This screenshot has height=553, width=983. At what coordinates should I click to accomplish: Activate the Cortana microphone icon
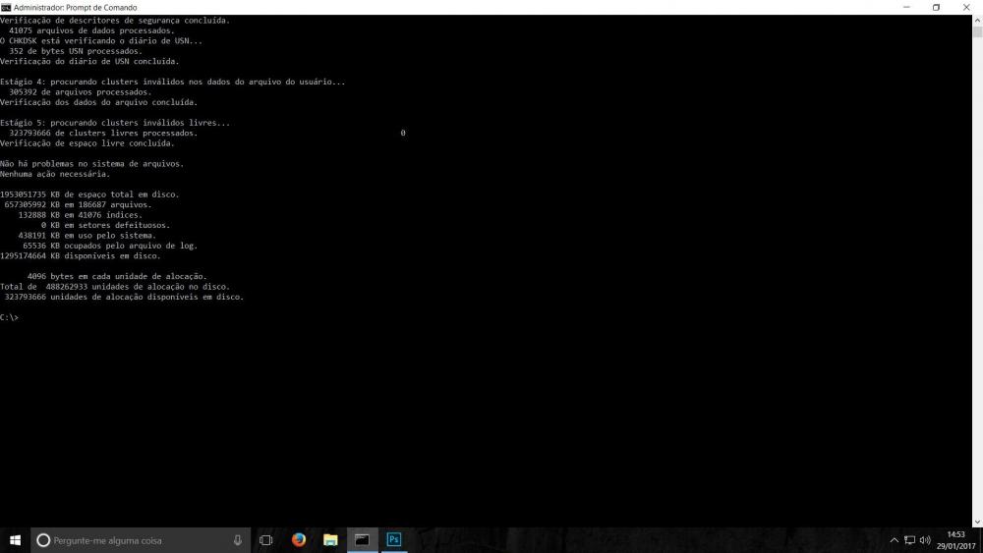click(x=238, y=540)
